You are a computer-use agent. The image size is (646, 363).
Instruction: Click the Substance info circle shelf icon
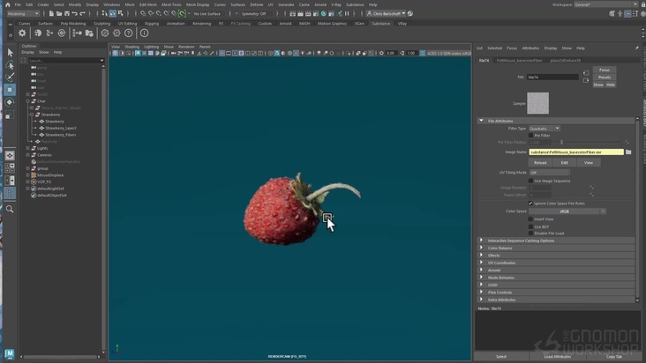pos(144,33)
